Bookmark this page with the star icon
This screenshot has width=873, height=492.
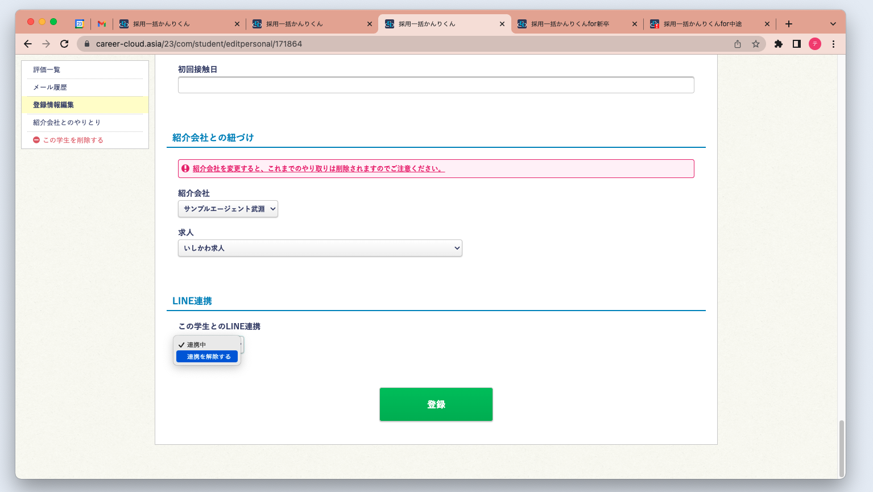756,44
